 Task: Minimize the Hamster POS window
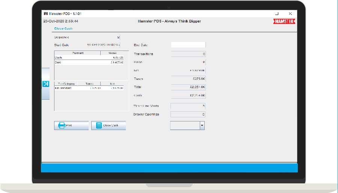pos(277,13)
